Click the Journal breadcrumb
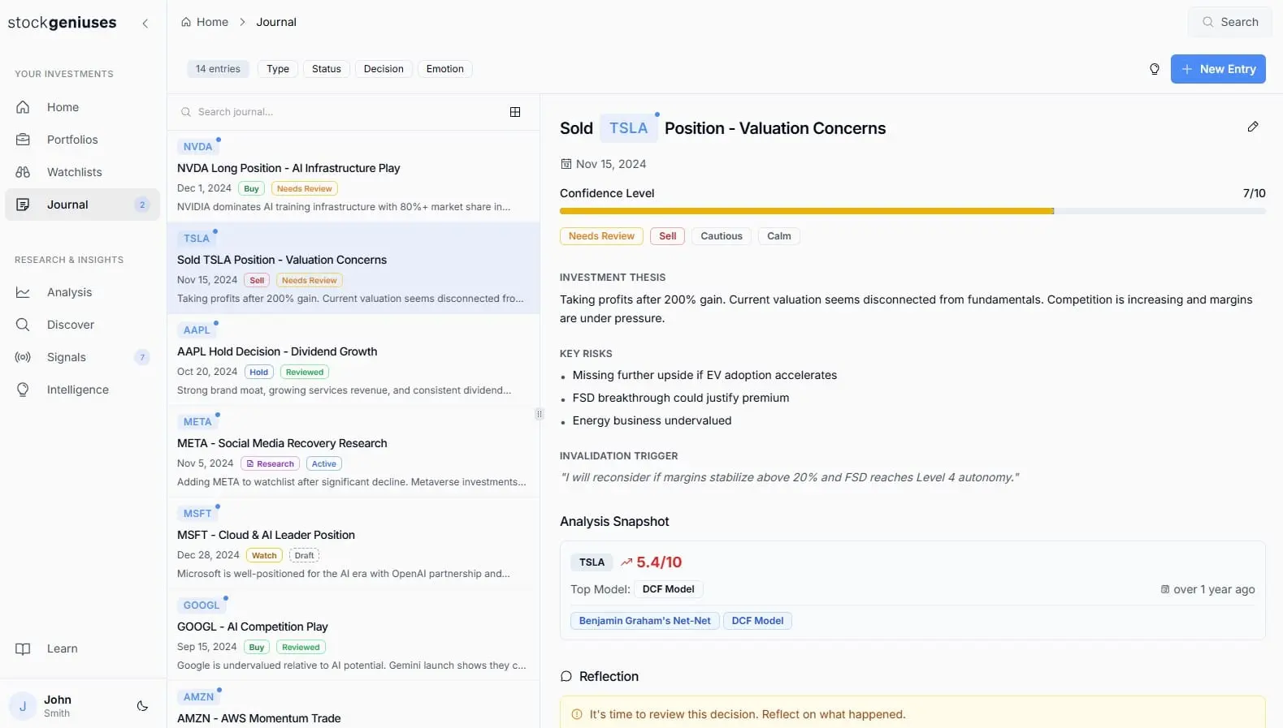This screenshot has width=1283, height=728. pyautogui.click(x=276, y=22)
